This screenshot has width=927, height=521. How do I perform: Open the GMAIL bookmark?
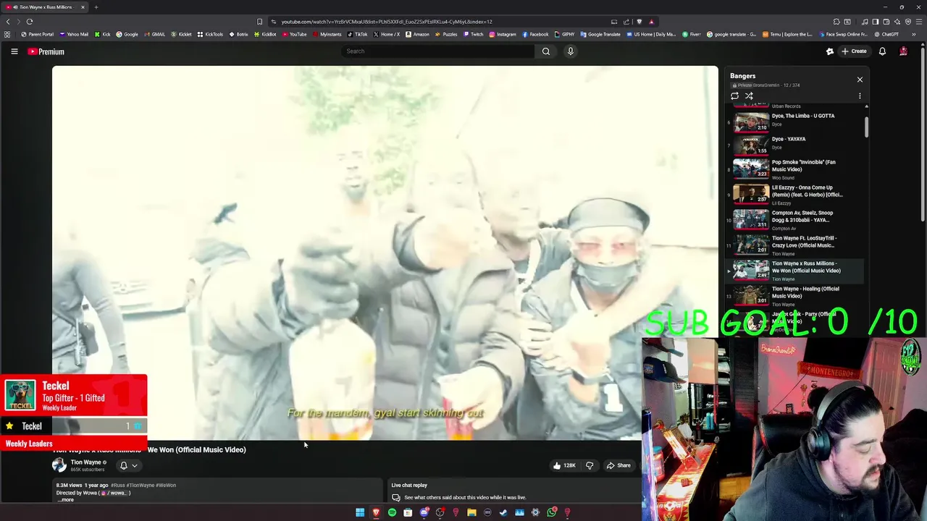click(154, 34)
